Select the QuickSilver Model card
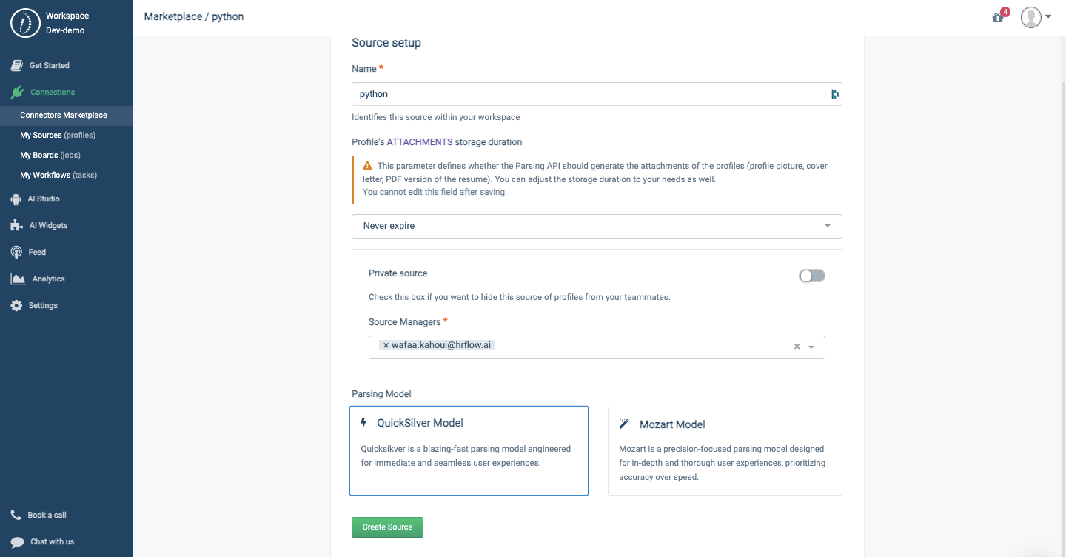This screenshot has width=1066, height=557. (x=469, y=450)
